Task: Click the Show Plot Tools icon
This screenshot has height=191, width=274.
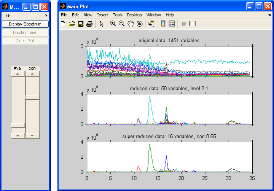Action: 193,24
